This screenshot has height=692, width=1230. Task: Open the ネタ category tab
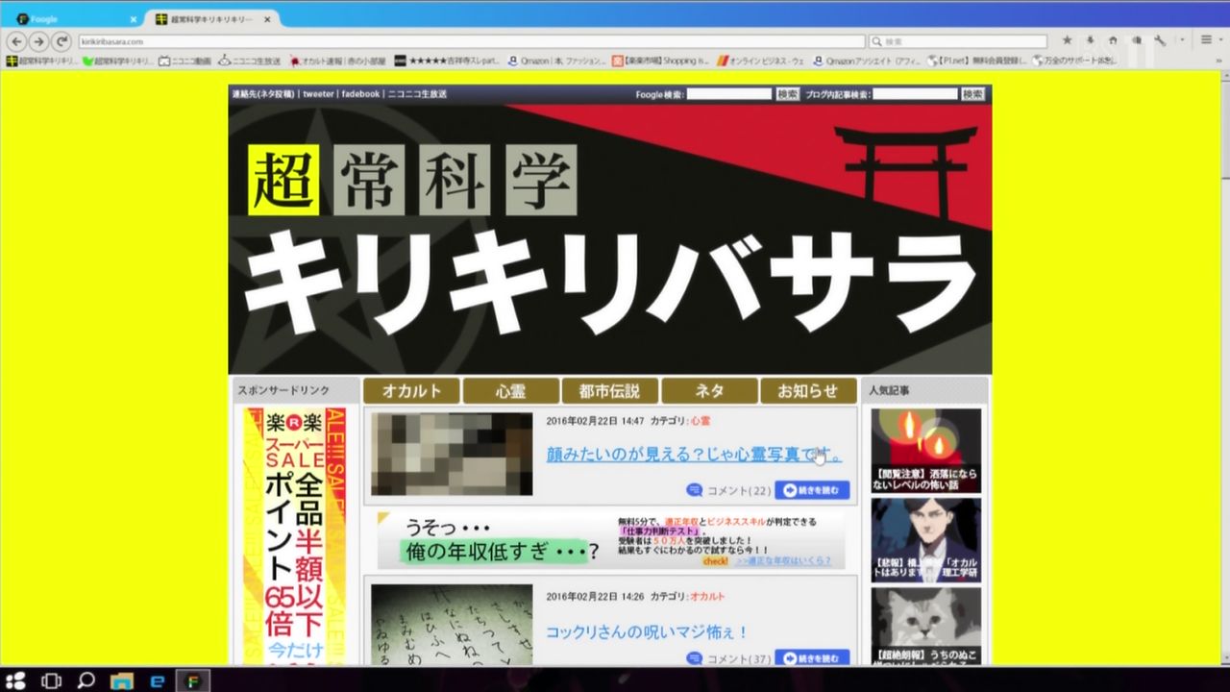(x=709, y=391)
